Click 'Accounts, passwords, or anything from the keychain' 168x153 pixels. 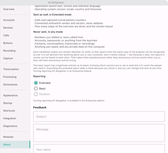[66, 41]
